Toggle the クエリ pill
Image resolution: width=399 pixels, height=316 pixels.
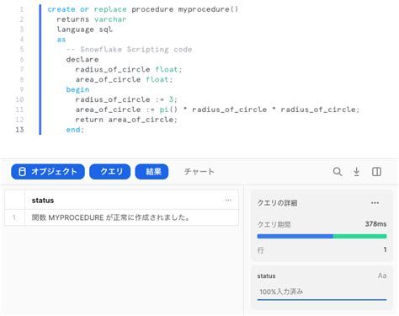110,172
